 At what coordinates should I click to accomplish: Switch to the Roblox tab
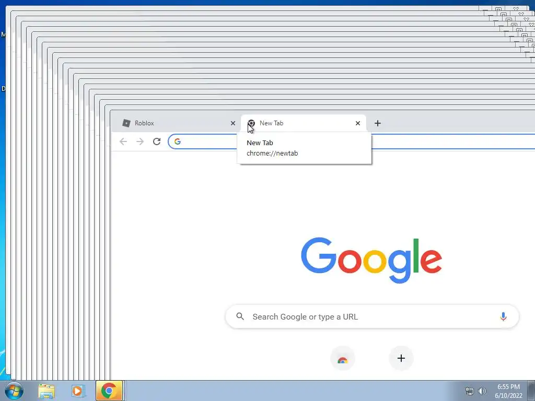pyautogui.click(x=177, y=123)
